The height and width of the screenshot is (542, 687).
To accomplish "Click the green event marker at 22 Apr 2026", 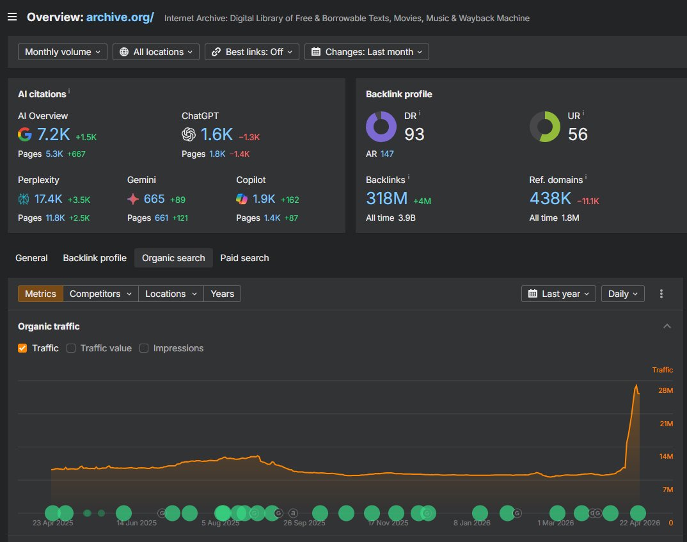I will tap(638, 513).
